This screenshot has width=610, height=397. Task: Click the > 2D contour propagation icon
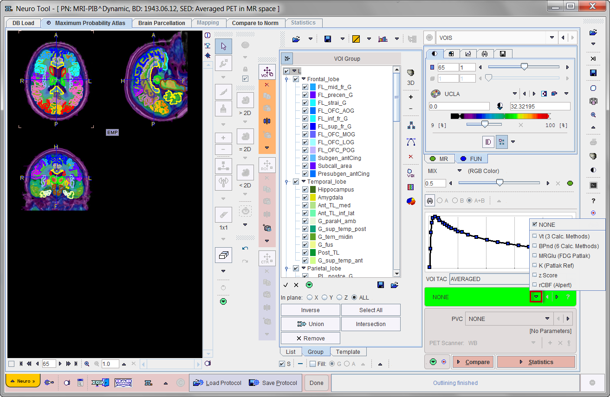click(245, 100)
